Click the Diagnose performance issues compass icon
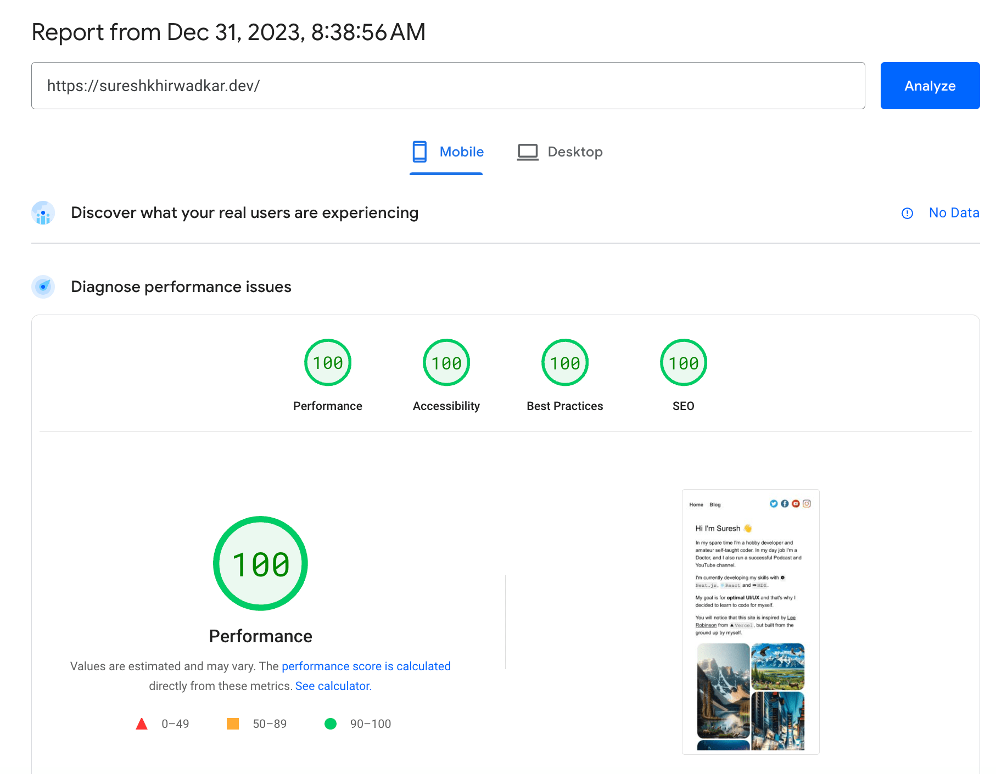Screen dimensions: 996x774 point(43,287)
